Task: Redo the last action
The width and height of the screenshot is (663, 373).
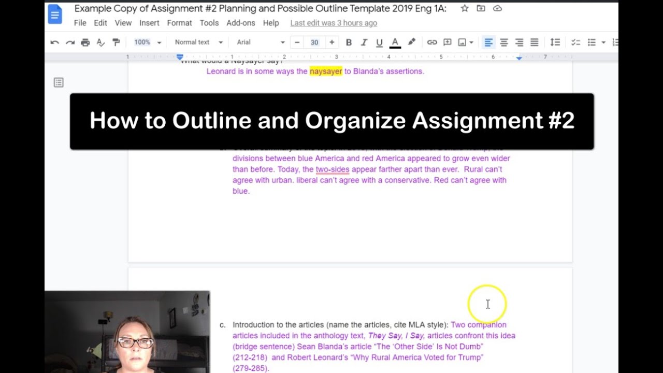Action: tap(70, 42)
